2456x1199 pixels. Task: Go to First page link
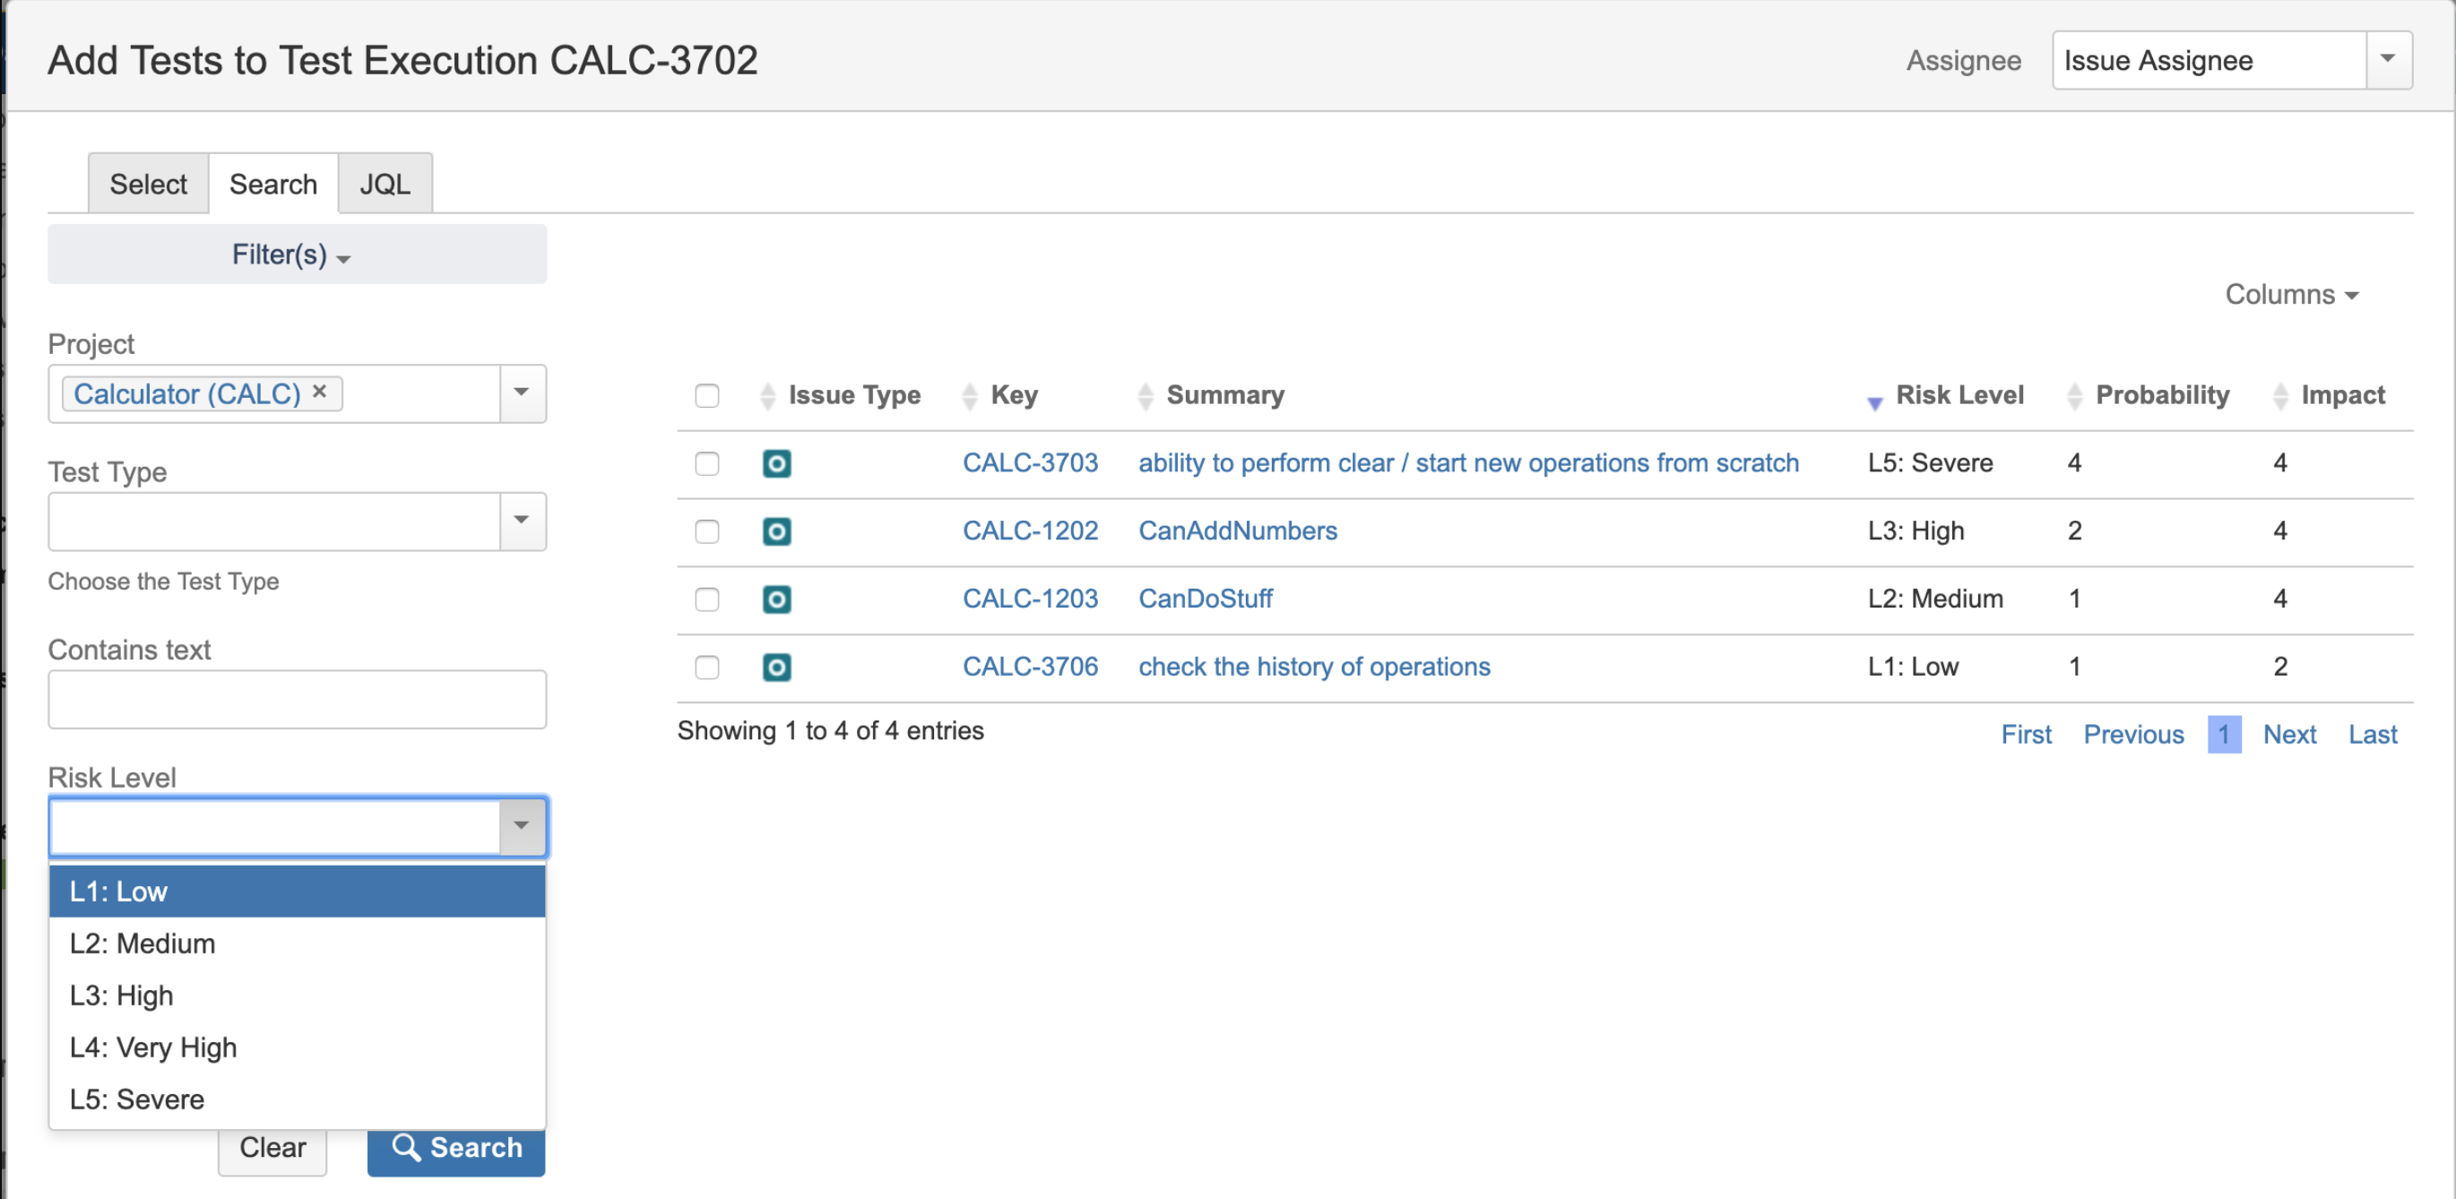tap(2025, 734)
